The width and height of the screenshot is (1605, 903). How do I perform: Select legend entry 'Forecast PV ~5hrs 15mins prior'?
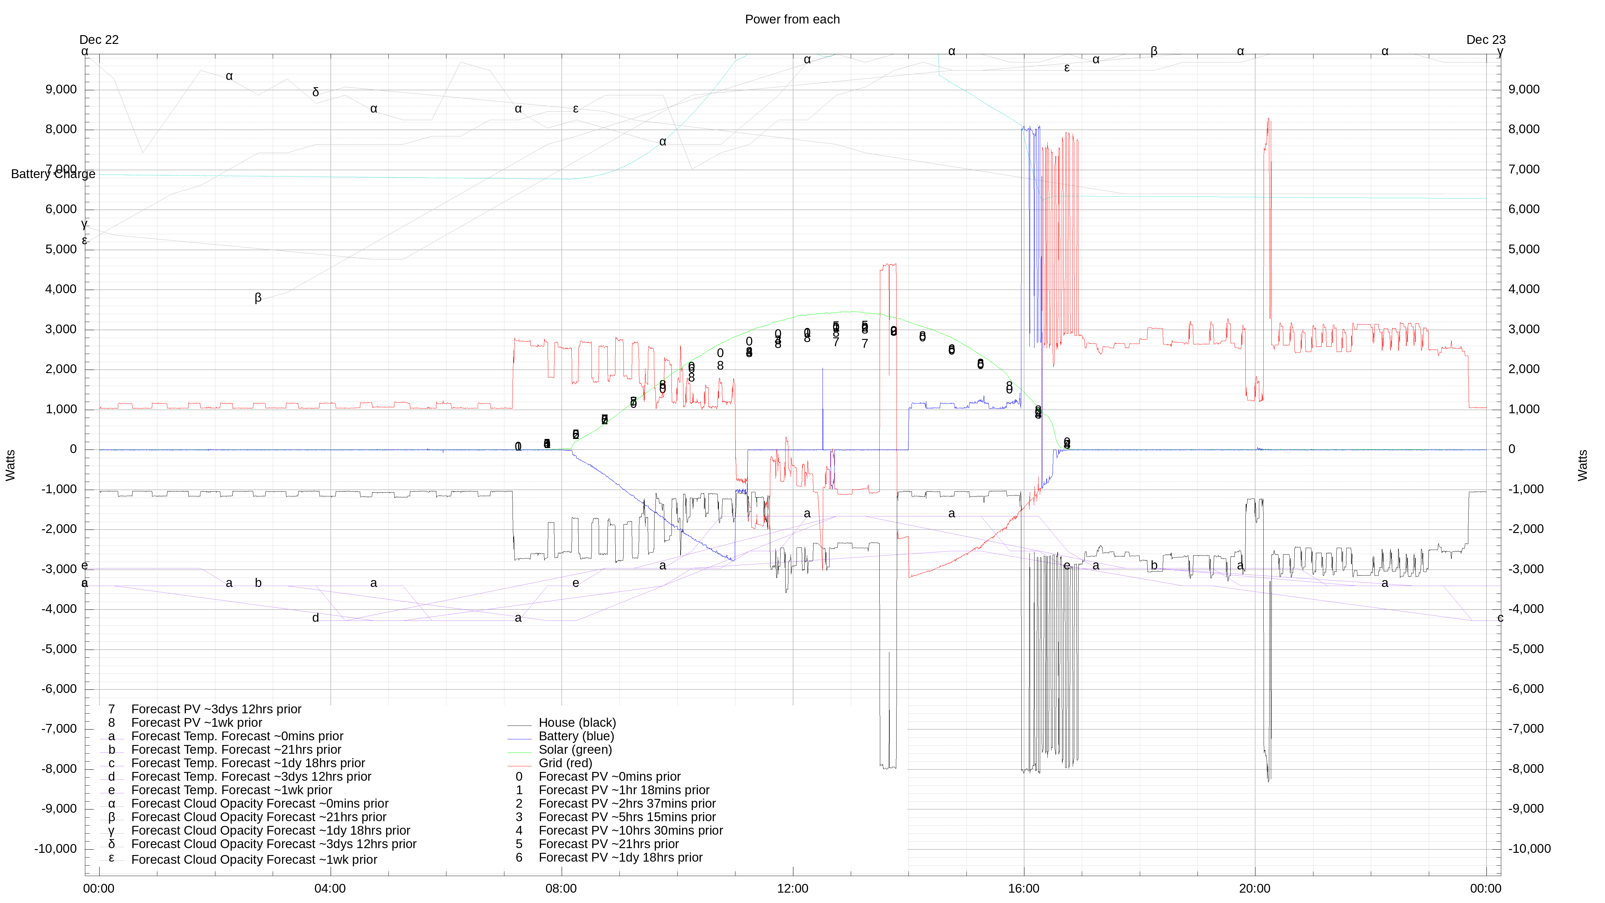point(627,817)
